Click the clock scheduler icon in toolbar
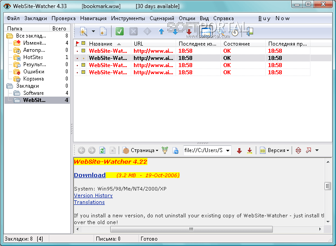Screen dimensions: 336x246 tap(235, 32)
